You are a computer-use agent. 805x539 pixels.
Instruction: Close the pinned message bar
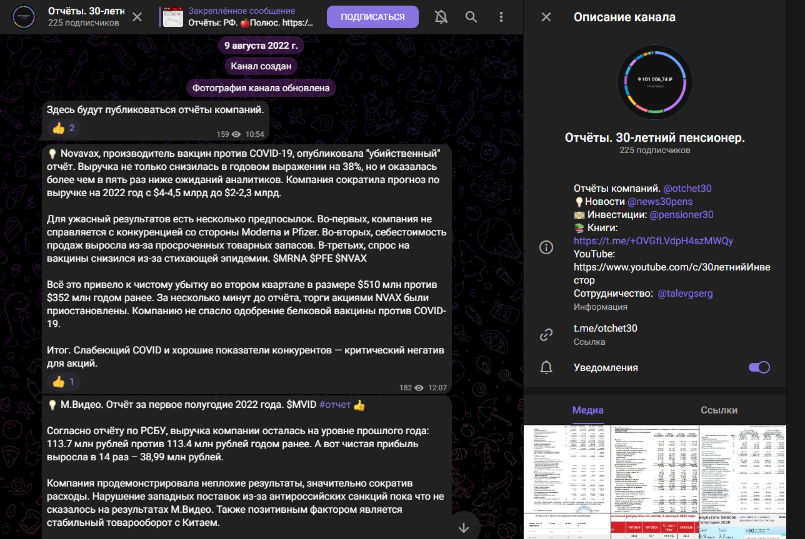[x=137, y=17]
